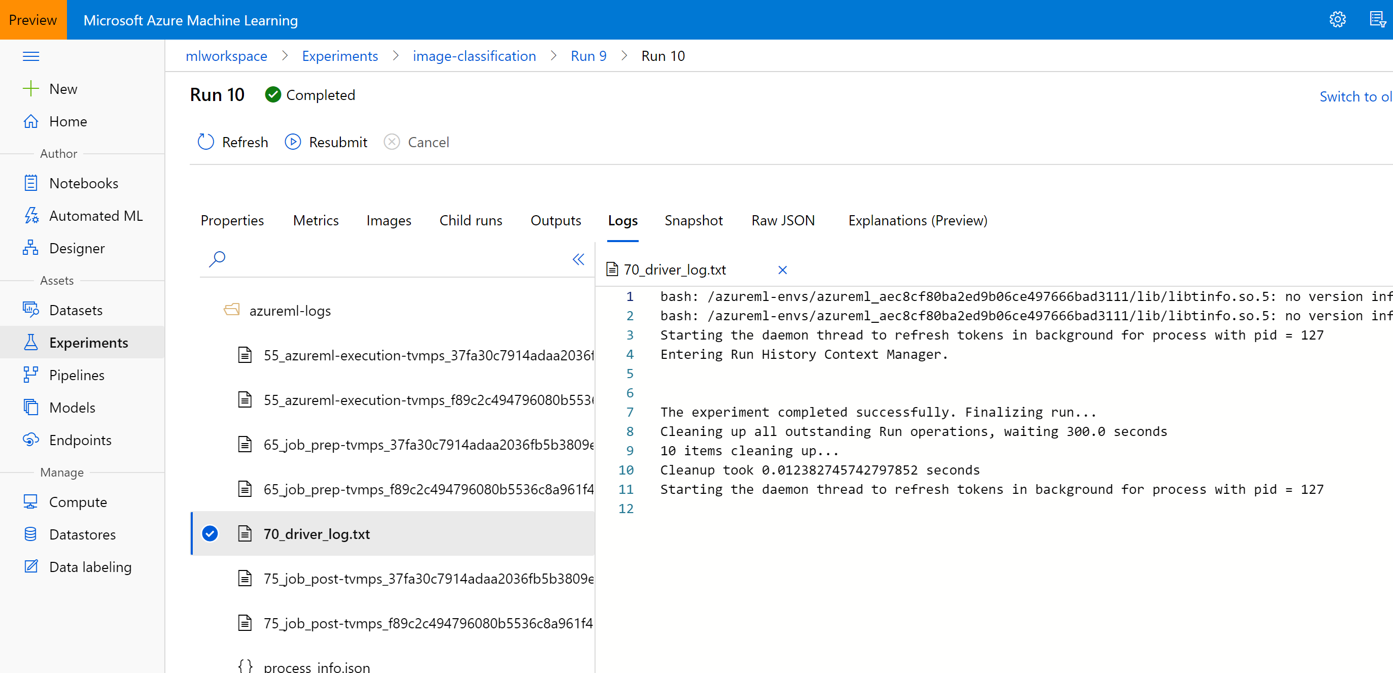
Task: Deselect the 70_driver_log.txt check indicator
Action: coord(210,533)
